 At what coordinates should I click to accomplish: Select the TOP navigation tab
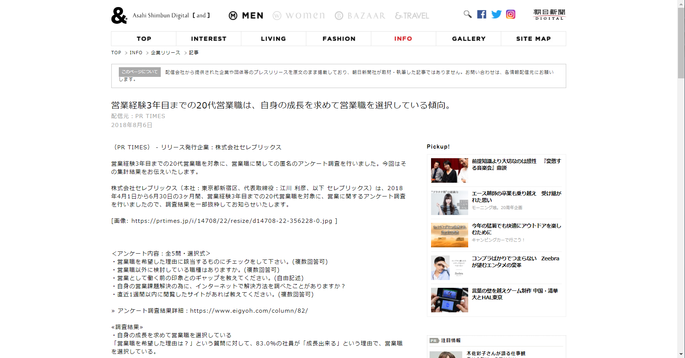(x=144, y=39)
